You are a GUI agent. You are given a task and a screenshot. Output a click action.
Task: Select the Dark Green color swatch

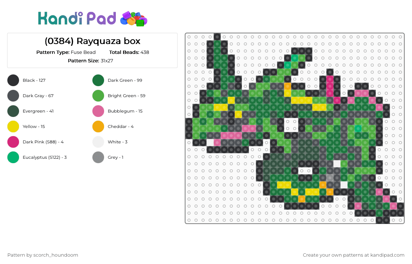98,80
